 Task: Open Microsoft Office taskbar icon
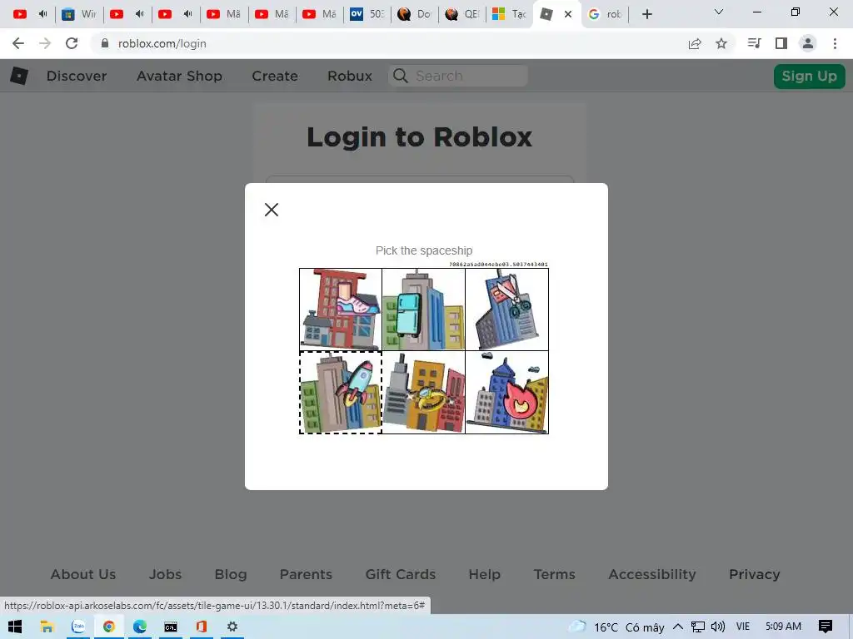click(202, 627)
